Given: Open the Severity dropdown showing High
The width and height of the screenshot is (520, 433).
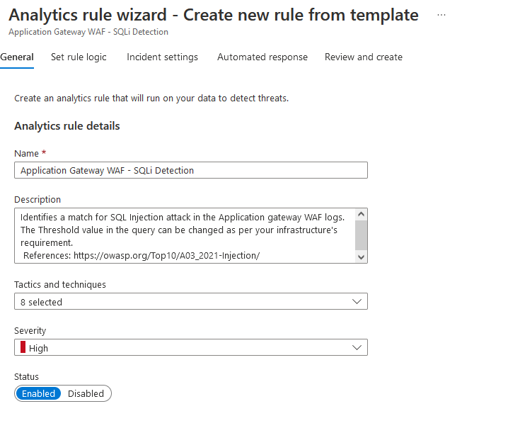Looking at the screenshot, I should (x=184, y=348).
